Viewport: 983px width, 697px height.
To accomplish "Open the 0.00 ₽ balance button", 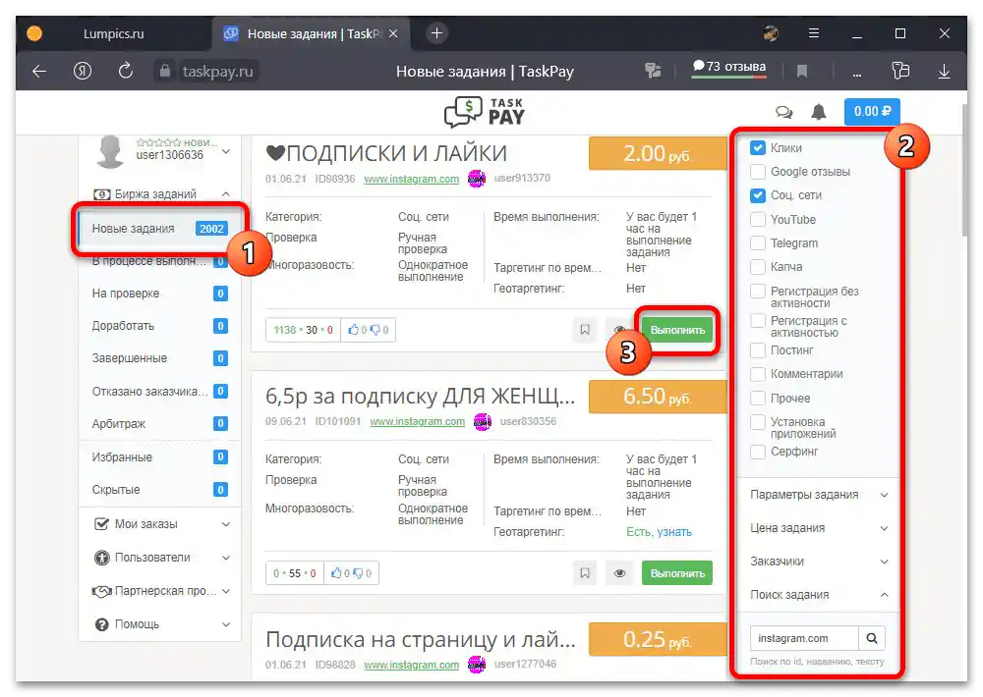I will [x=871, y=112].
